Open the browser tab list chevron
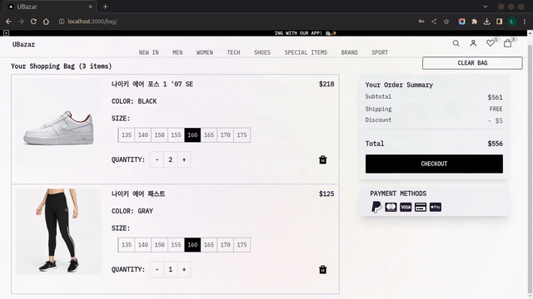Screen dimensions: 533x299 [x=485, y=7]
